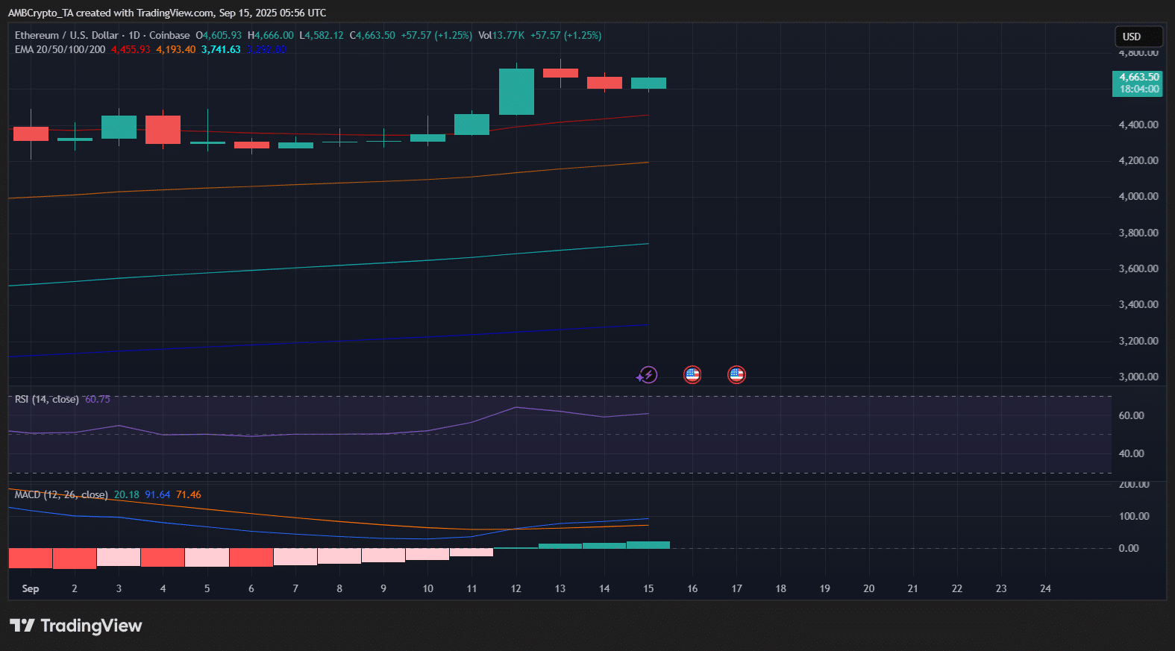Screen dimensions: 1175x651
Task: Click the cyan EMA 100 value 3,741.63
Action: coord(221,49)
